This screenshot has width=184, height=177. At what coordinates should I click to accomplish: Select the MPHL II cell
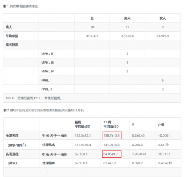47,54
